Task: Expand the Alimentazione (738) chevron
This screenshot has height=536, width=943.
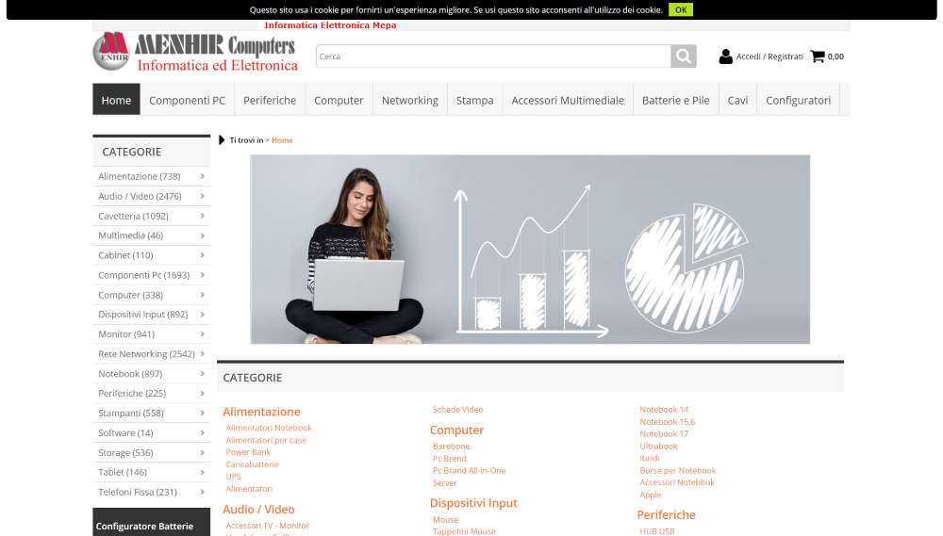Action: (202, 176)
